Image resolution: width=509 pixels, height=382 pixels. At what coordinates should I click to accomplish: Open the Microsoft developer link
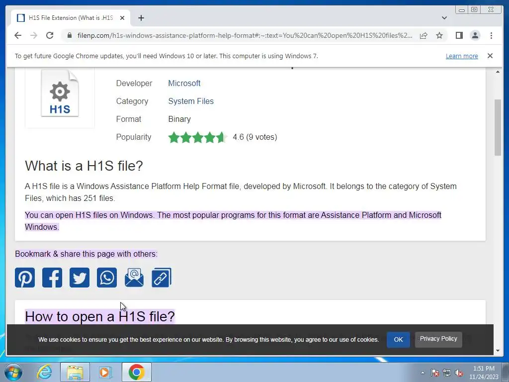184,83
